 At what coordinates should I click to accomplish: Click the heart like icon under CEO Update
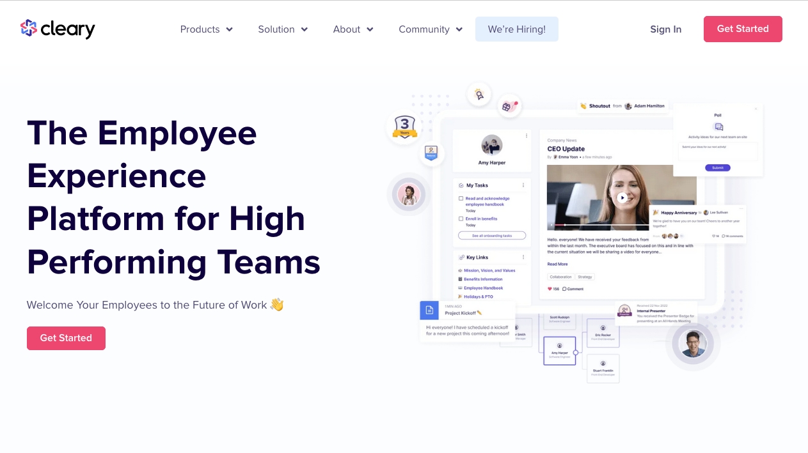[x=549, y=289]
